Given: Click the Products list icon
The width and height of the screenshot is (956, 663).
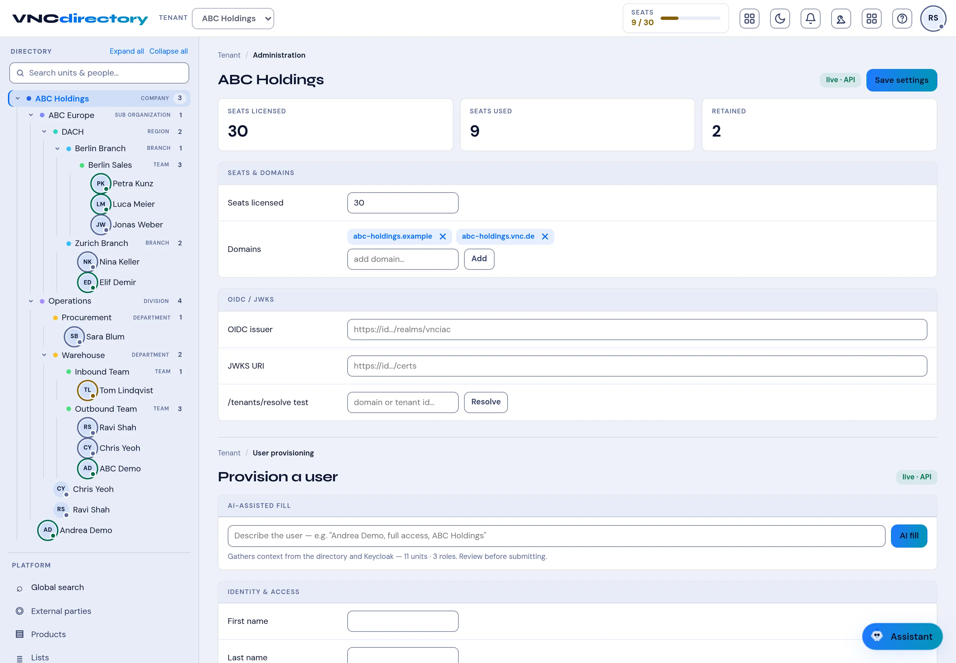Looking at the screenshot, I should click(20, 634).
